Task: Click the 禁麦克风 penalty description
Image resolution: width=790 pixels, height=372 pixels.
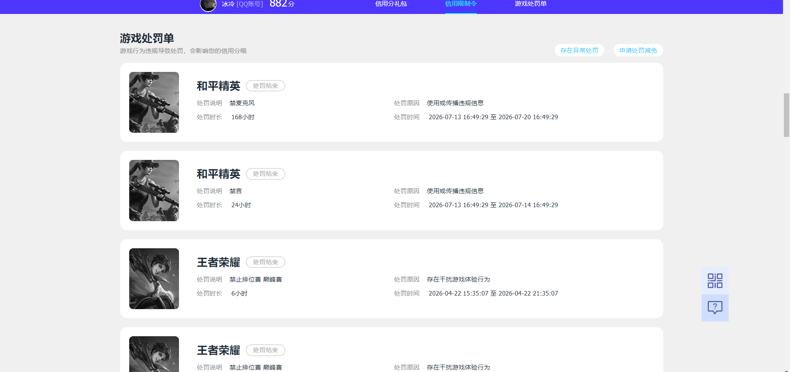Action: [x=242, y=103]
